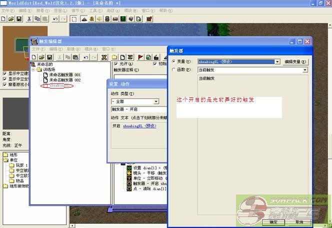Click the Cut scissors icon in main toolbar
The width and height of the screenshot is (332, 228).
(x=29, y=19)
